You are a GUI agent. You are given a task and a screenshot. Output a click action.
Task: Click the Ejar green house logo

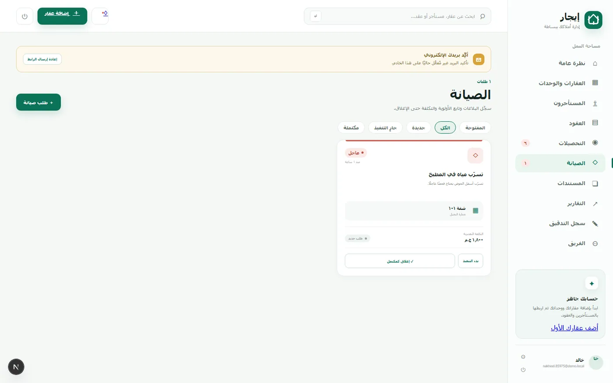tap(593, 20)
